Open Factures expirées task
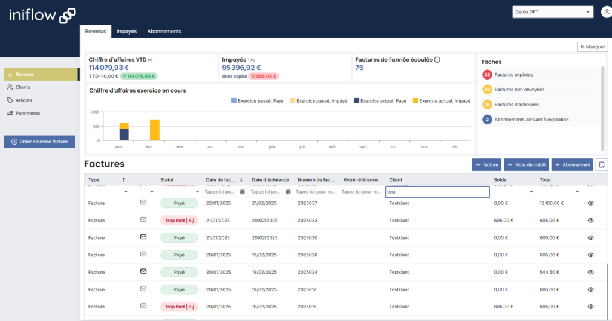 click(x=540, y=75)
